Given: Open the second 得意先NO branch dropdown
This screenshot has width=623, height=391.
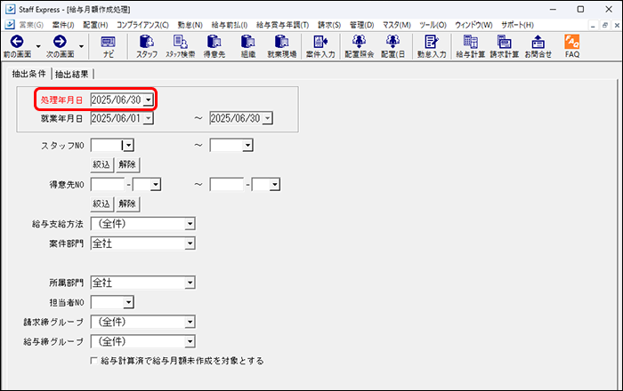Looking at the screenshot, I should [x=275, y=185].
